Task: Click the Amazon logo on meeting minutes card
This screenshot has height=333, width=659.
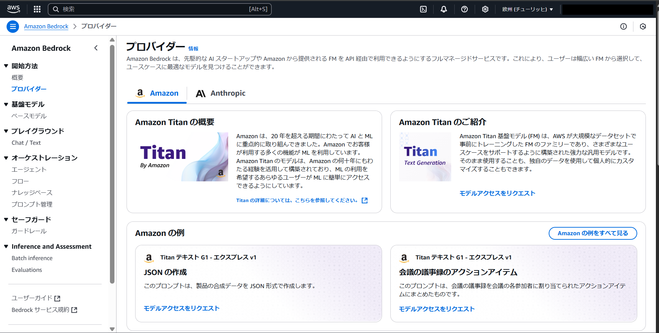Action: click(404, 258)
